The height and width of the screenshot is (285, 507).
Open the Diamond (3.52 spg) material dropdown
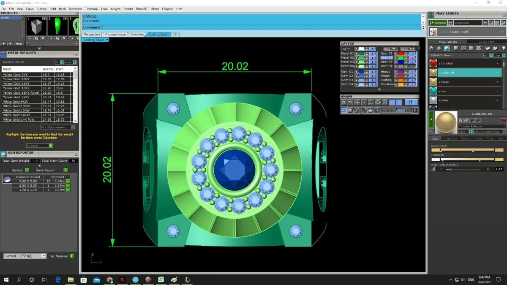click(25, 256)
